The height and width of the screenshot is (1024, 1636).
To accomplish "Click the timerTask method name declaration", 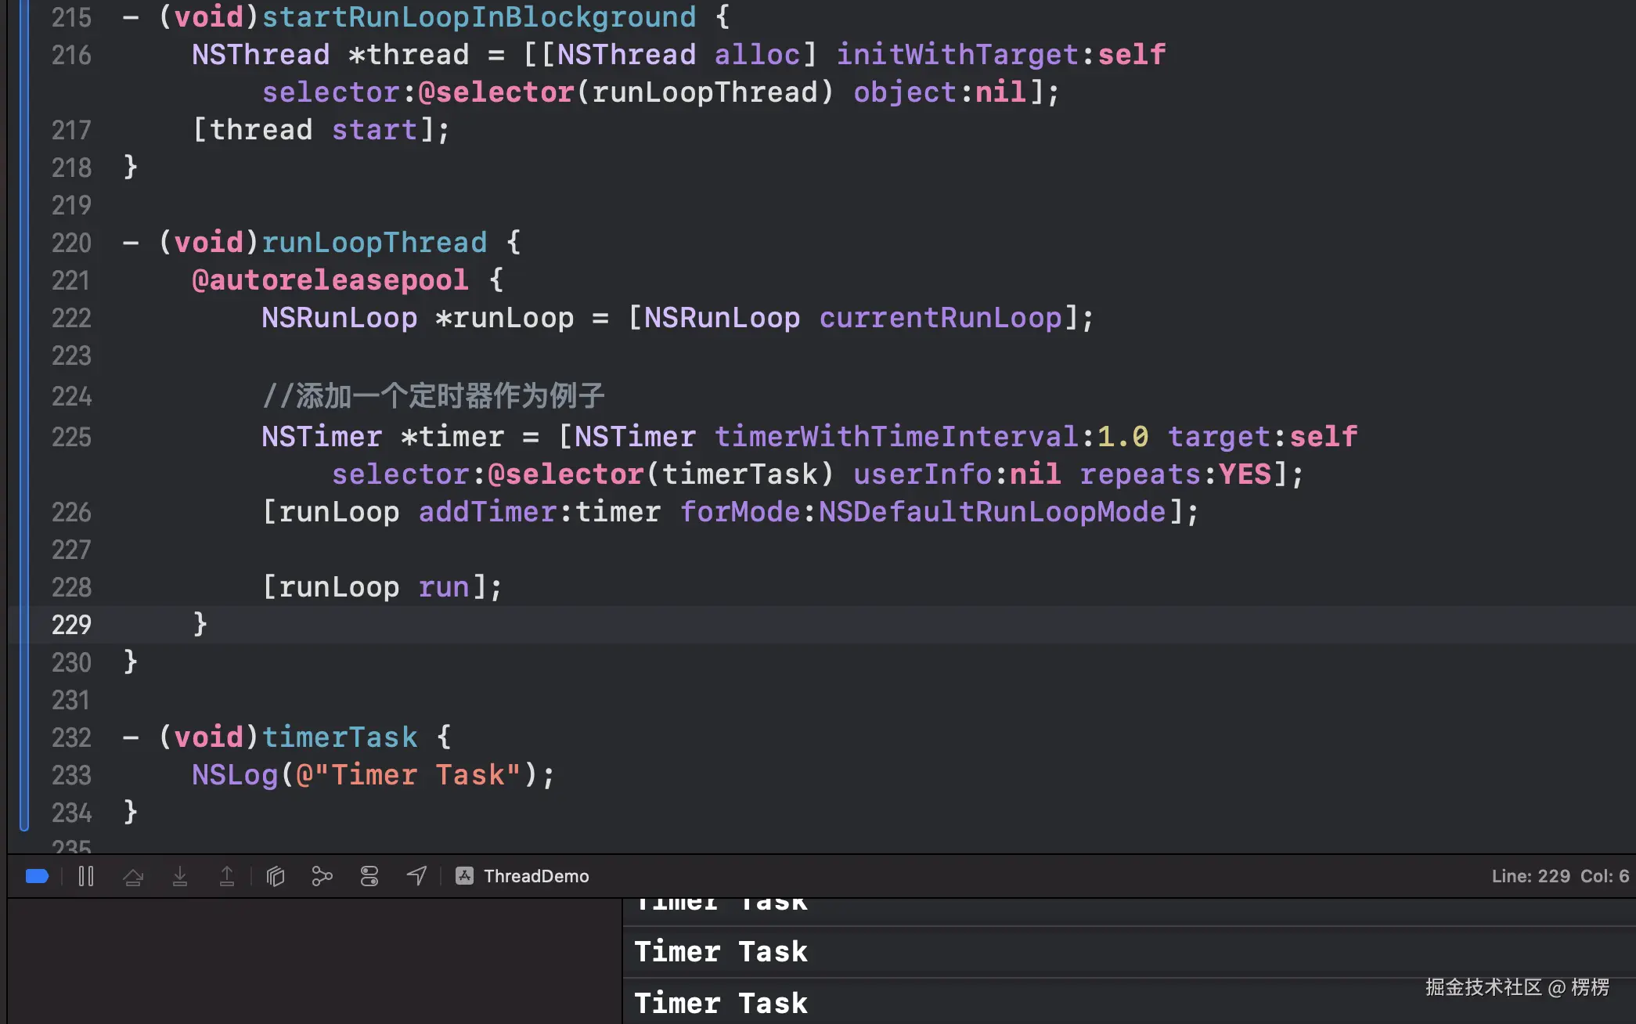I will pyautogui.click(x=340, y=737).
